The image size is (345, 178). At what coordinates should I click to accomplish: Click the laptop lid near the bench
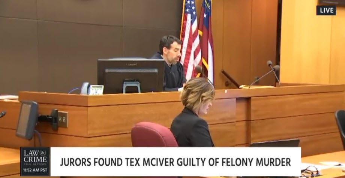click(x=274, y=143)
